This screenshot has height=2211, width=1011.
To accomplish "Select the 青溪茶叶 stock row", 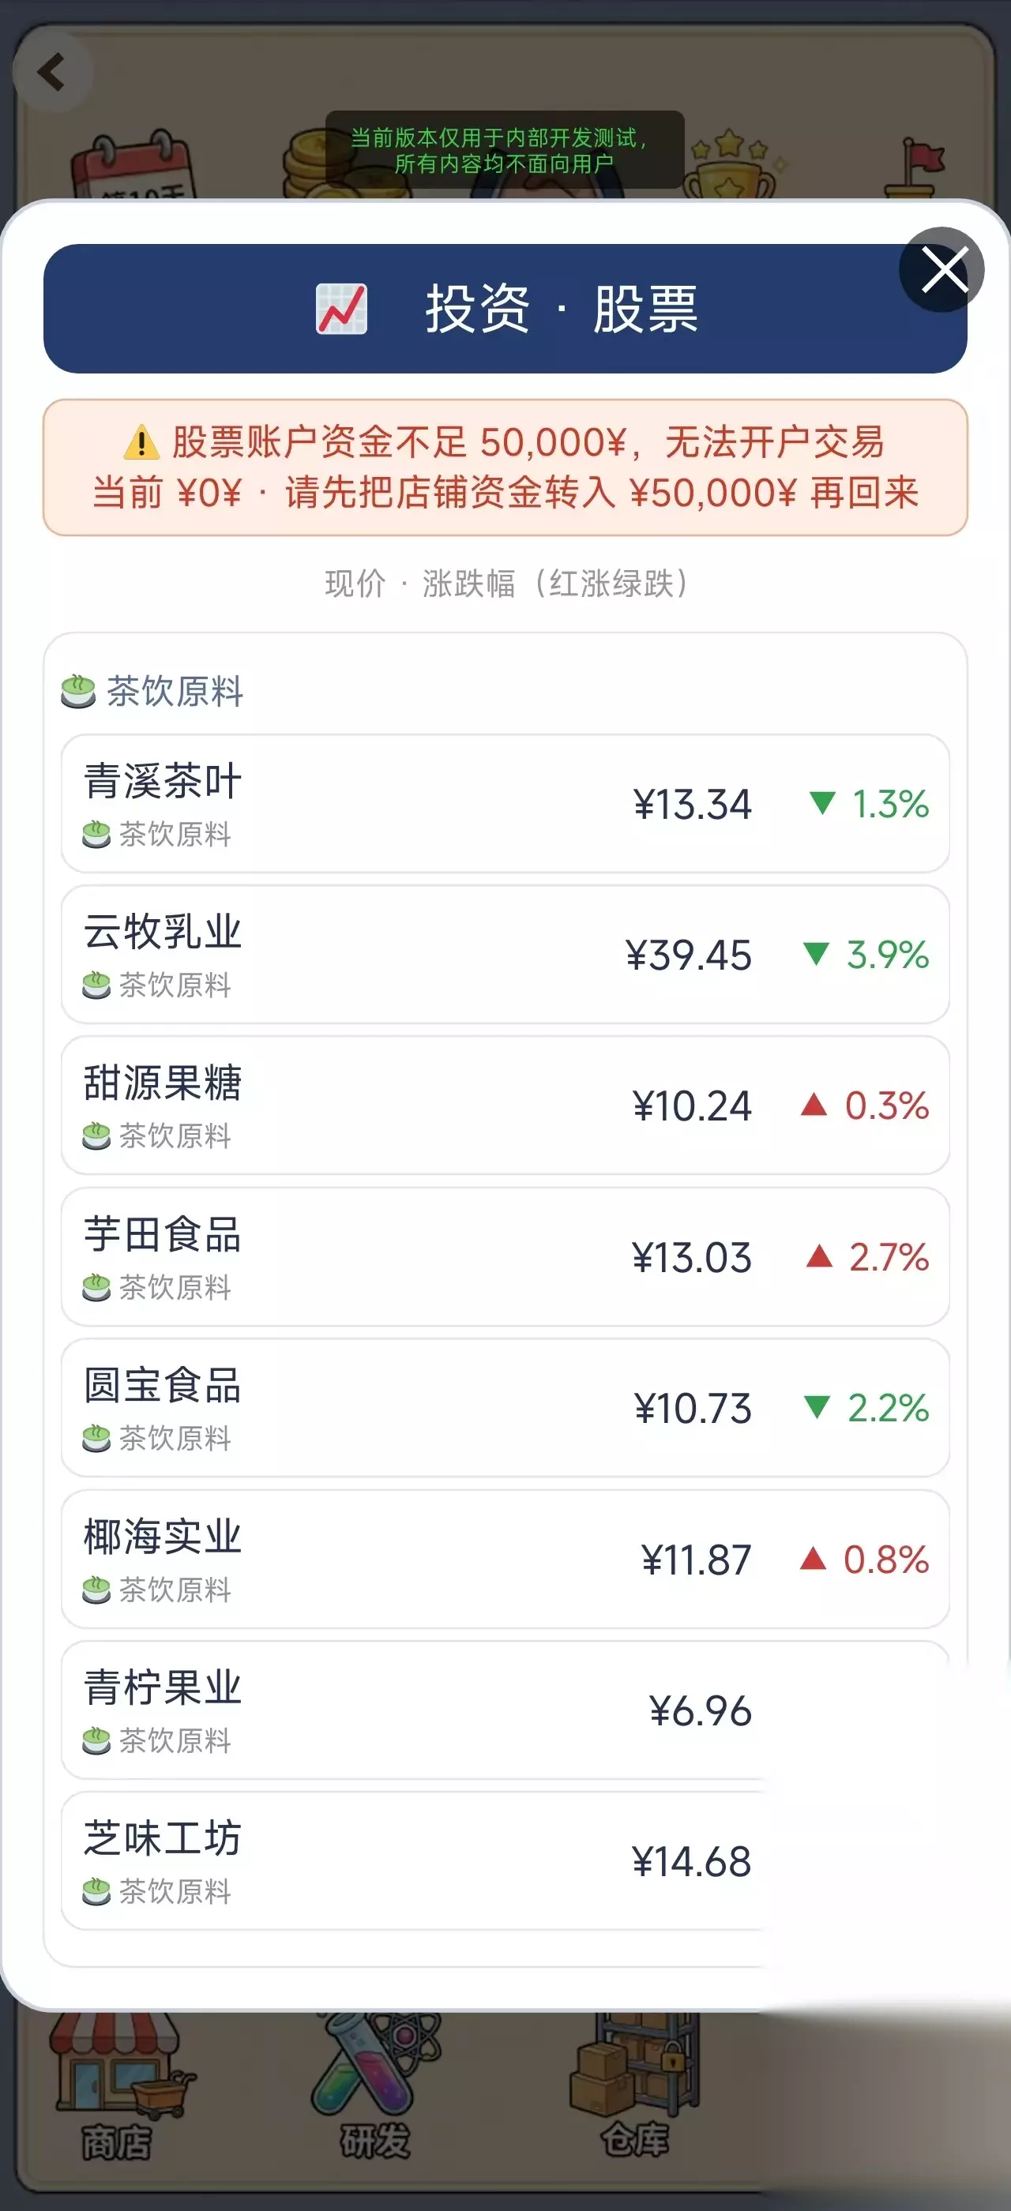I will pos(505,803).
